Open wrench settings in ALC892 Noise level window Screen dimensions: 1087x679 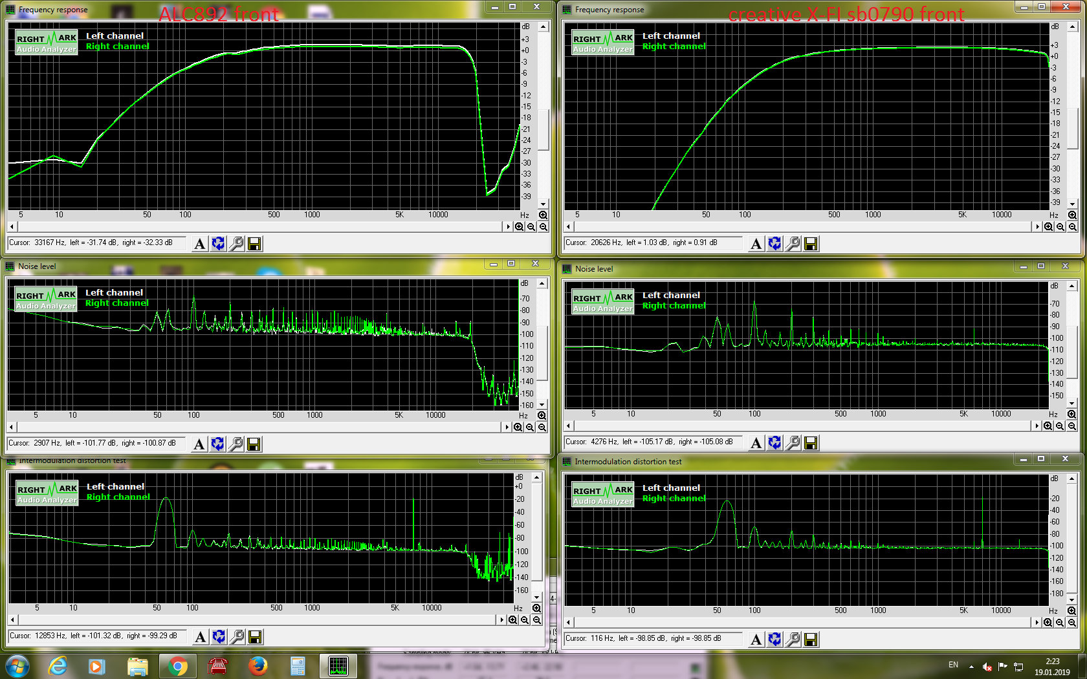coord(236,444)
